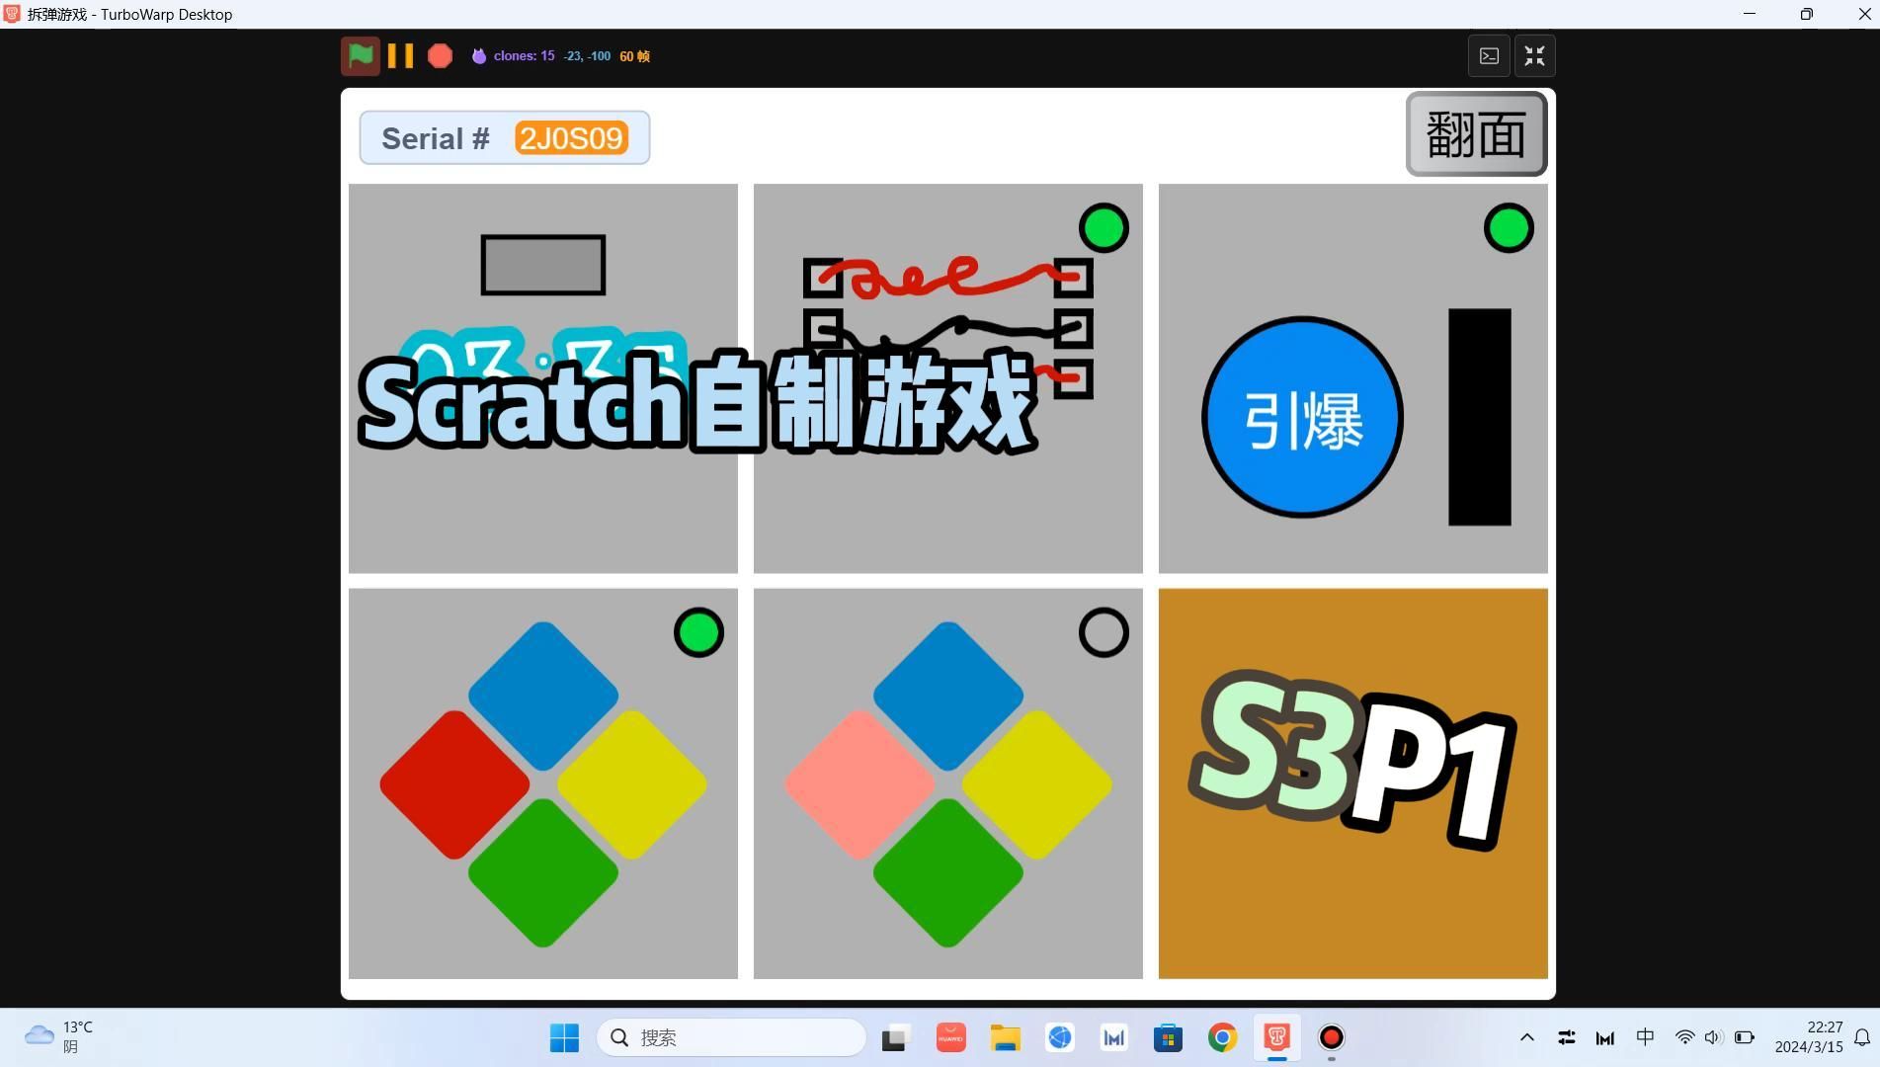Image resolution: width=1880 pixels, height=1067 pixels.
Task: Click the taskbar 搜索 search box
Action: [x=732, y=1037]
